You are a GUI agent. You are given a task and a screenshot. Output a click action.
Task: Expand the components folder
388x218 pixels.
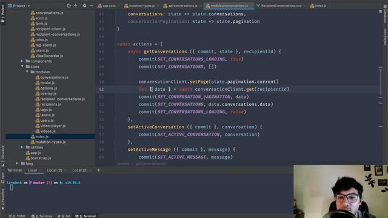[22, 61]
